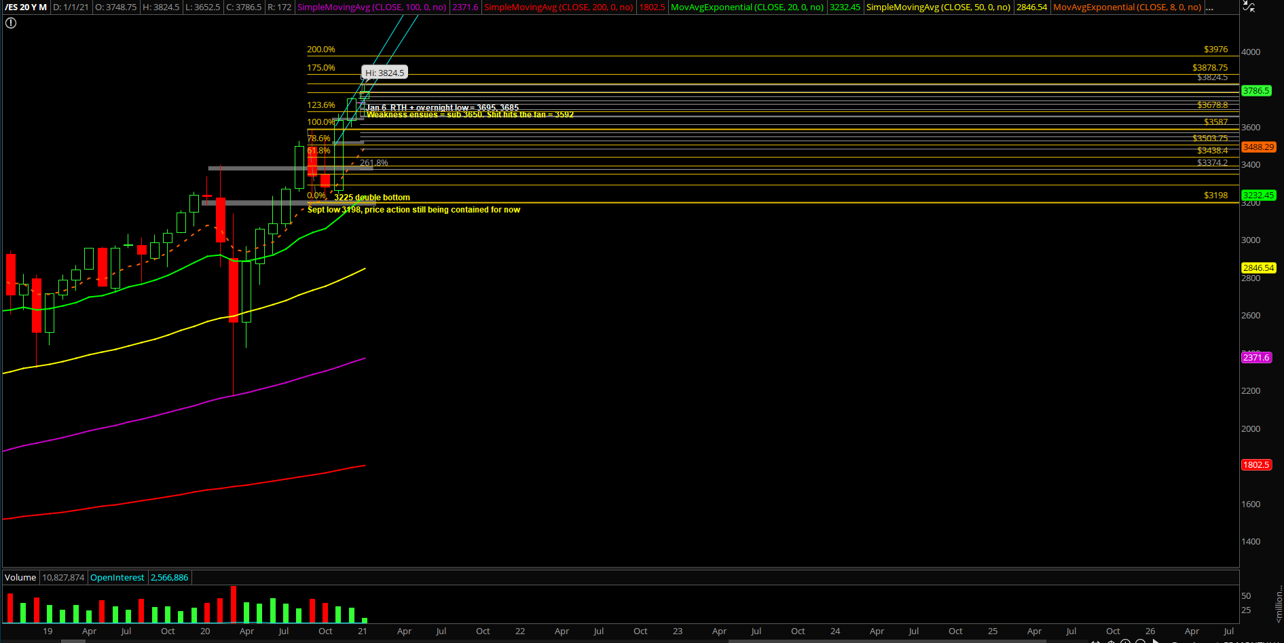Click the 'Sept low 3198' annotation text
This screenshot has width=1284, height=643.
click(x=414, y=210)
